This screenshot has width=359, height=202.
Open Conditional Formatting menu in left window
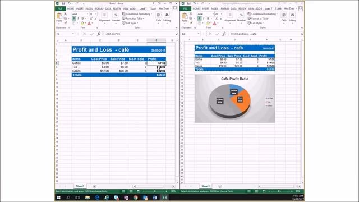coord(137,14)
